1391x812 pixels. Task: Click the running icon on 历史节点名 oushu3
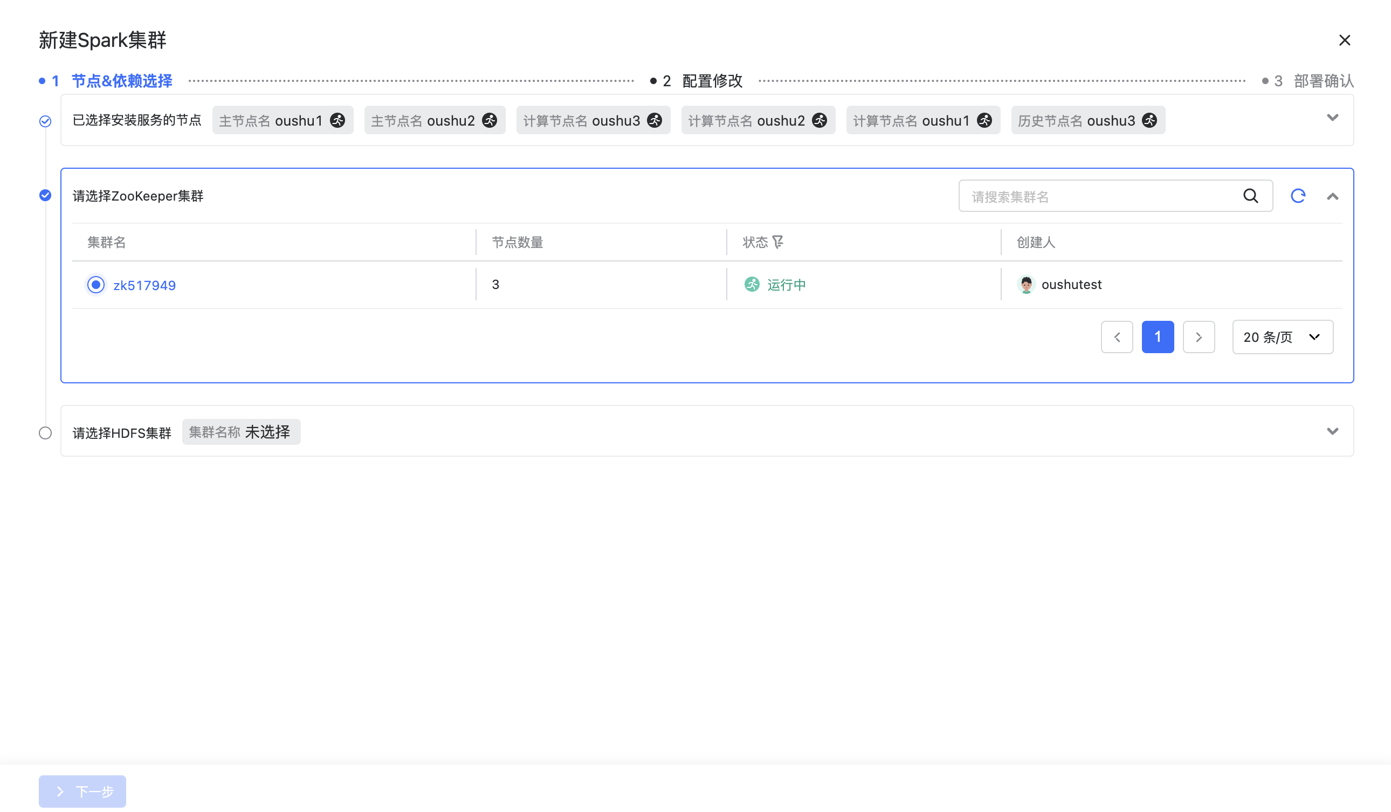point(1150,120)
